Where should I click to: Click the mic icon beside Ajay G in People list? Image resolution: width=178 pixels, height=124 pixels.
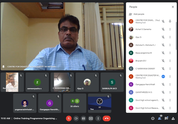[x=163, y=37]
